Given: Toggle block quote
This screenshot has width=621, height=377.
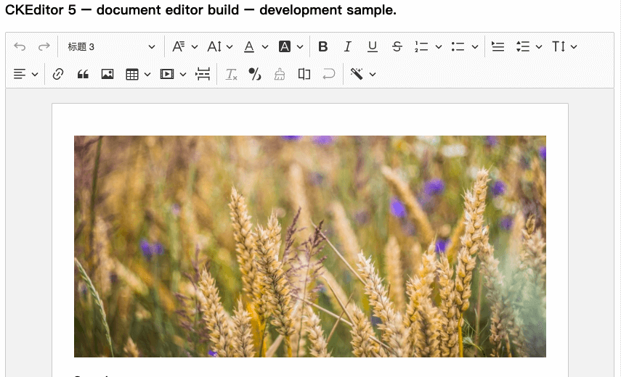Looking at the screenshot, I should pos(83,74).
